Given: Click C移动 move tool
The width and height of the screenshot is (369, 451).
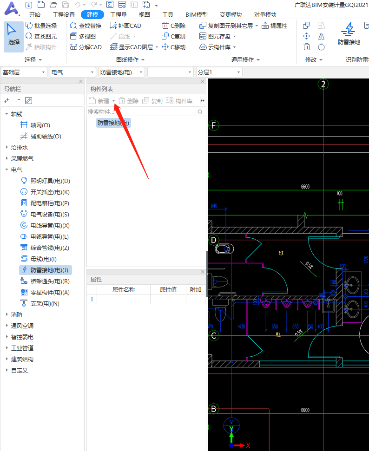Looking at the screenshot, I should pos(173,47).
